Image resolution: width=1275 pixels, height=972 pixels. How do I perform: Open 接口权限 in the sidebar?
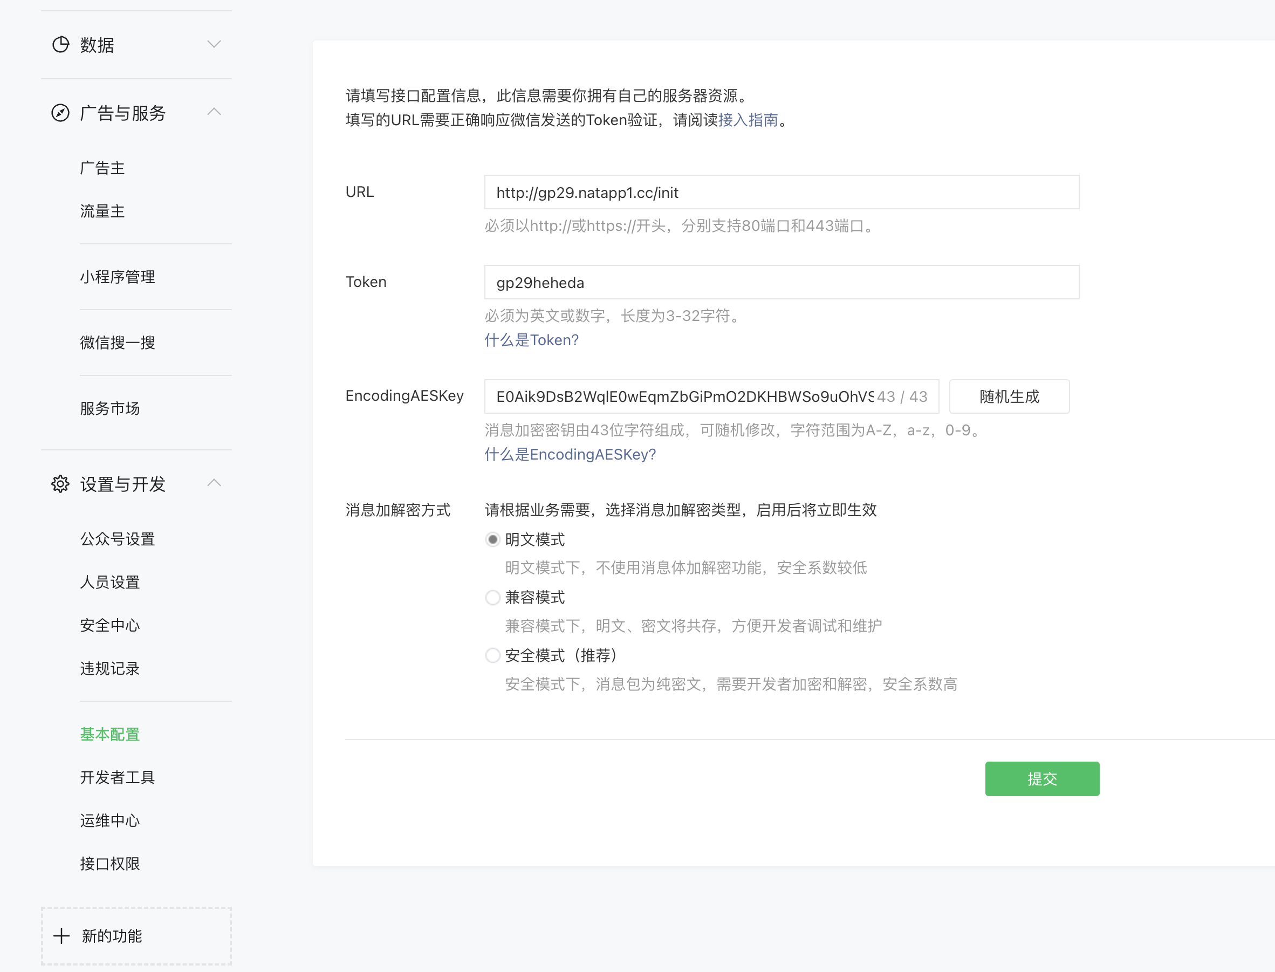pos(110,864)
